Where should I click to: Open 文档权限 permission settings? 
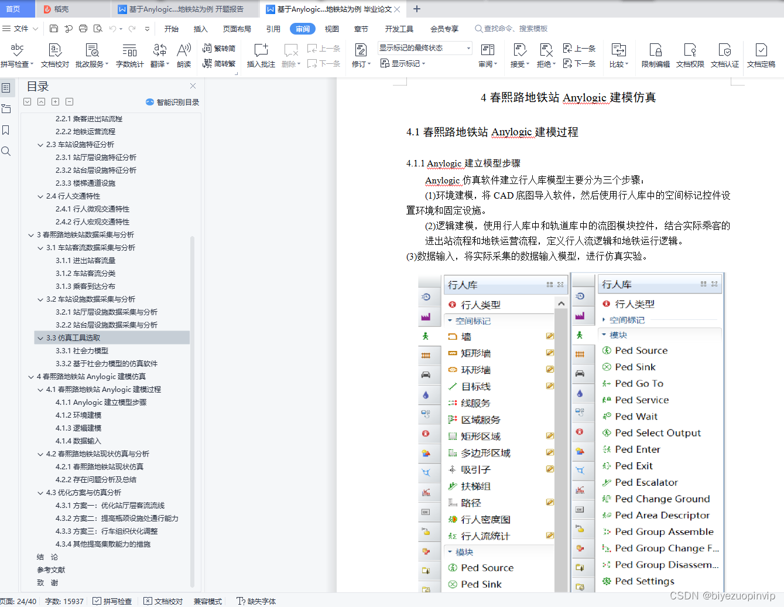691,56
